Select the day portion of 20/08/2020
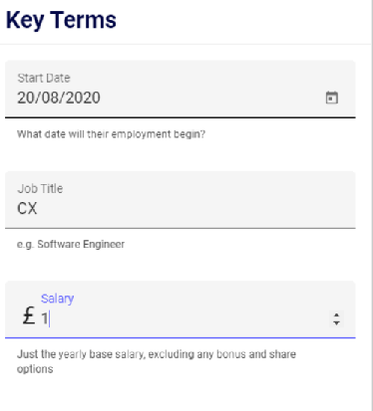 point(24,98)
